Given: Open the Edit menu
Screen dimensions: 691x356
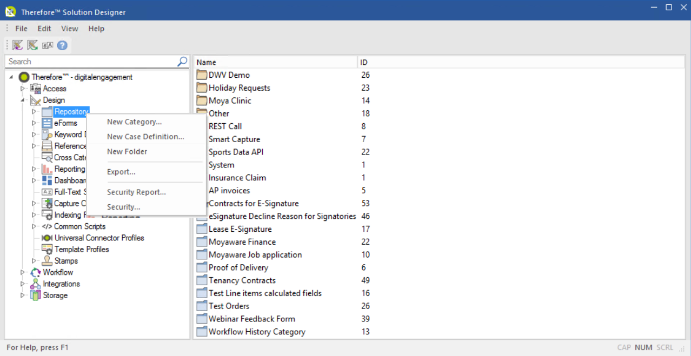Looking at the screenshot, I should pyautogui.click(x=44, y=29).
